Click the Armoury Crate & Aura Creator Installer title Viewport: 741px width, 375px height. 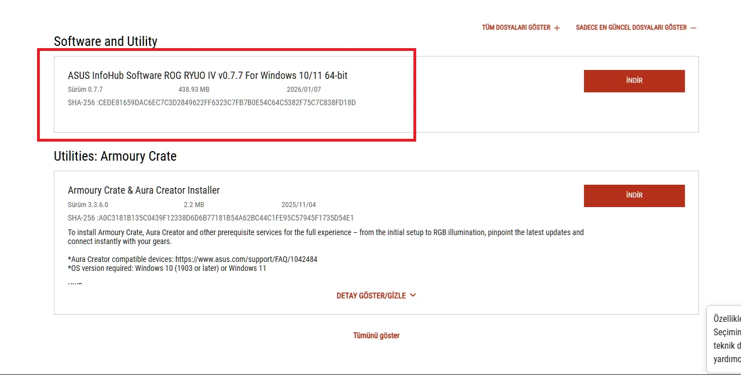[x=144, y=190]
